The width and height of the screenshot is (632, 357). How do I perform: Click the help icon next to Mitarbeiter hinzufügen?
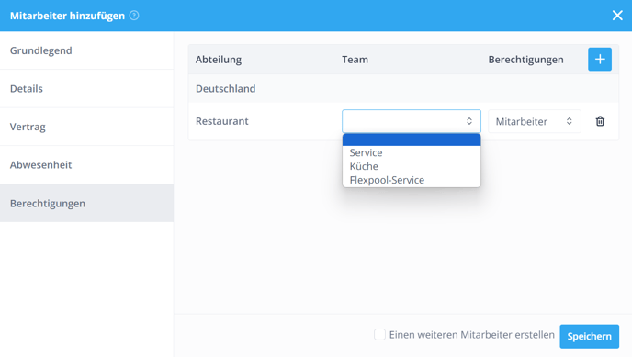click(x=134, y=16)
